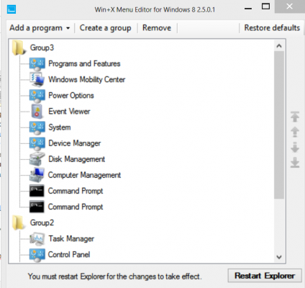Click the Move to bottom arrow icon
The width and height of the screenshot is (305, 288).
tap(295, 163)
